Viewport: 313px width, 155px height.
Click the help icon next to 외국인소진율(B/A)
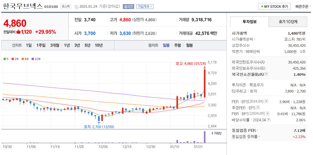click(x=266, y=74)
